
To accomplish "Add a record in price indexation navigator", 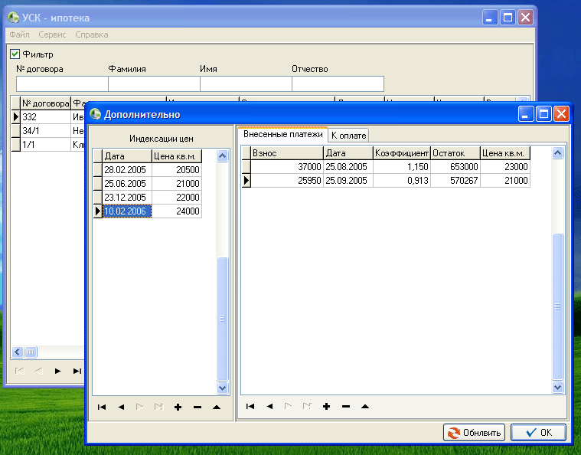I will click(x=178, y=407).
